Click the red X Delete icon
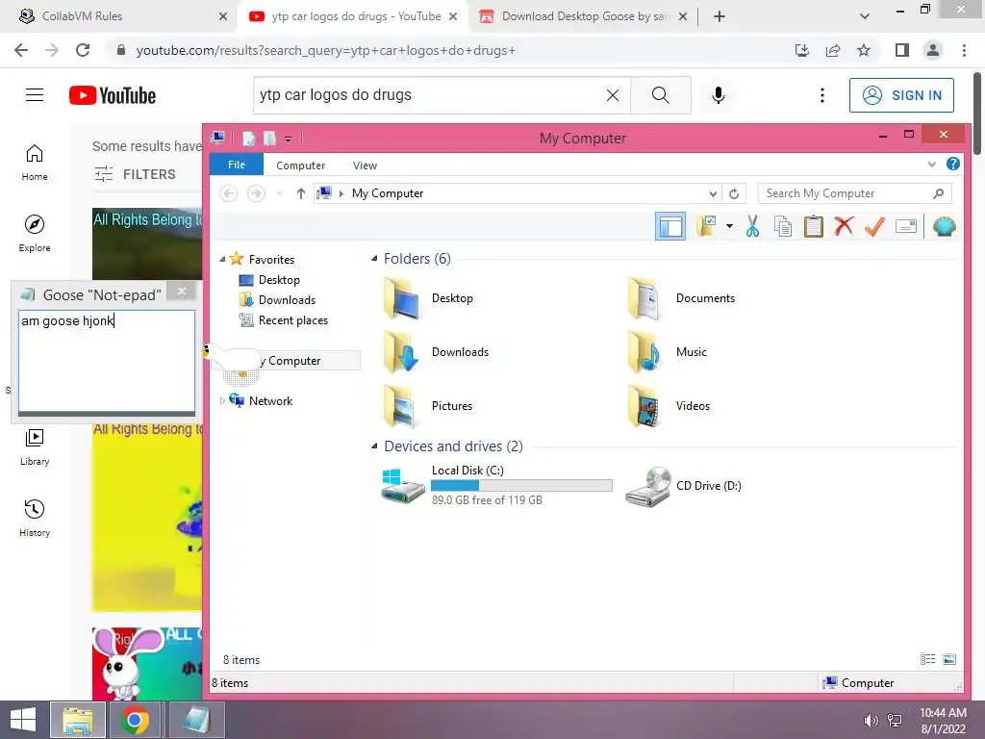This screenshot has width=985, height=739. 844,226
